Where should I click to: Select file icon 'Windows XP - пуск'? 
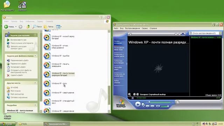[x=47, y=84]
